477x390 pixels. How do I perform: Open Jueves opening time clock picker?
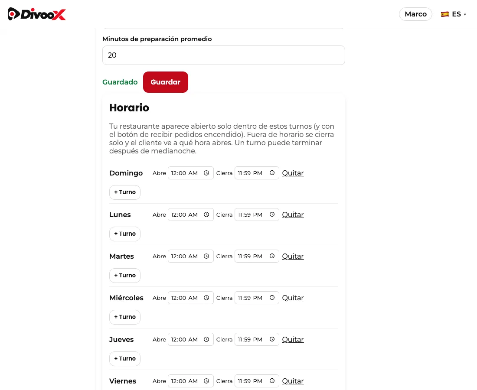coord(206,340)
